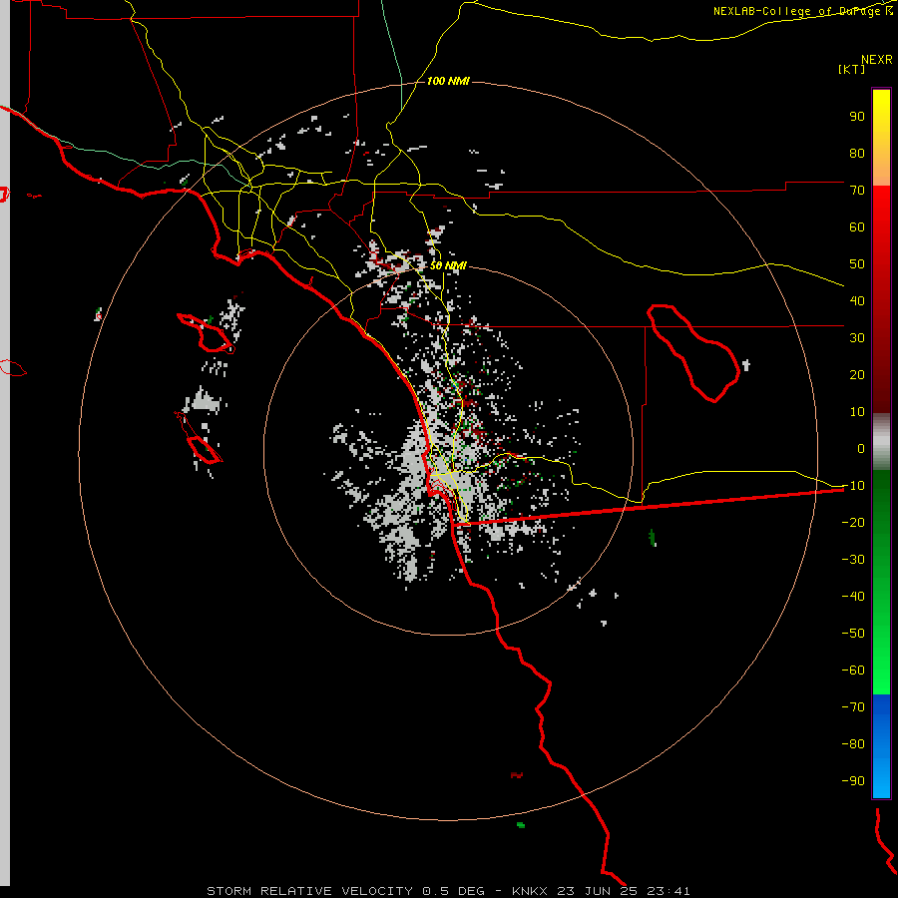Select the 30 value on the velocity scale
The height and width of the screenshot is (898, 898).
[x=857, y=338]
